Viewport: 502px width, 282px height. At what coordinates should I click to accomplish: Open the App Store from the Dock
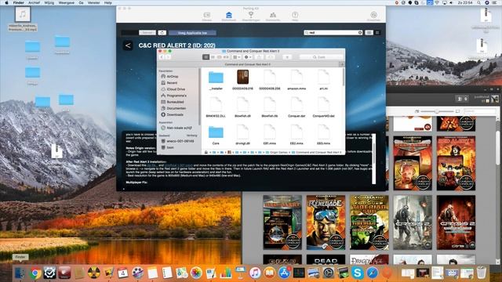[284, 273]
